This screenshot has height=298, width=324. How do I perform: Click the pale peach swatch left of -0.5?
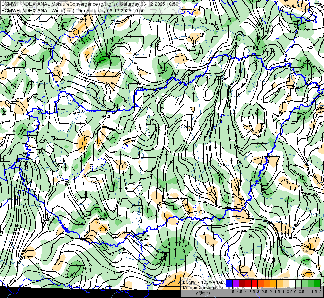[x=286, y=283]
